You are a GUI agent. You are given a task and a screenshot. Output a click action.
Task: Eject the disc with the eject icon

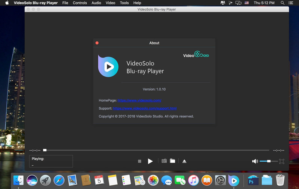coord(184,161)
